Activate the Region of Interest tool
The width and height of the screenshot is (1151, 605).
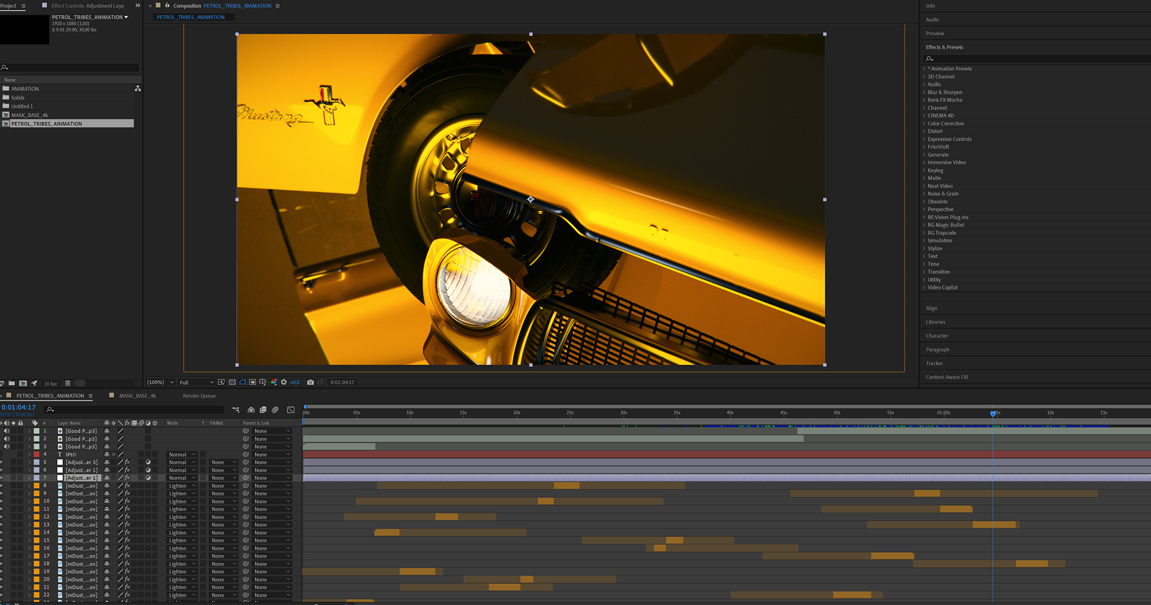[x=252, y=382]
